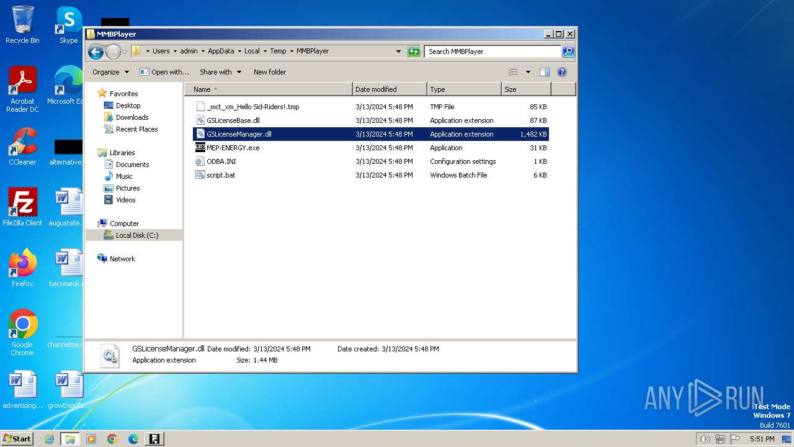Click the ODBA.INI file icon
The width and height of the screenshot is (794, 447).
tap(200, 161)
